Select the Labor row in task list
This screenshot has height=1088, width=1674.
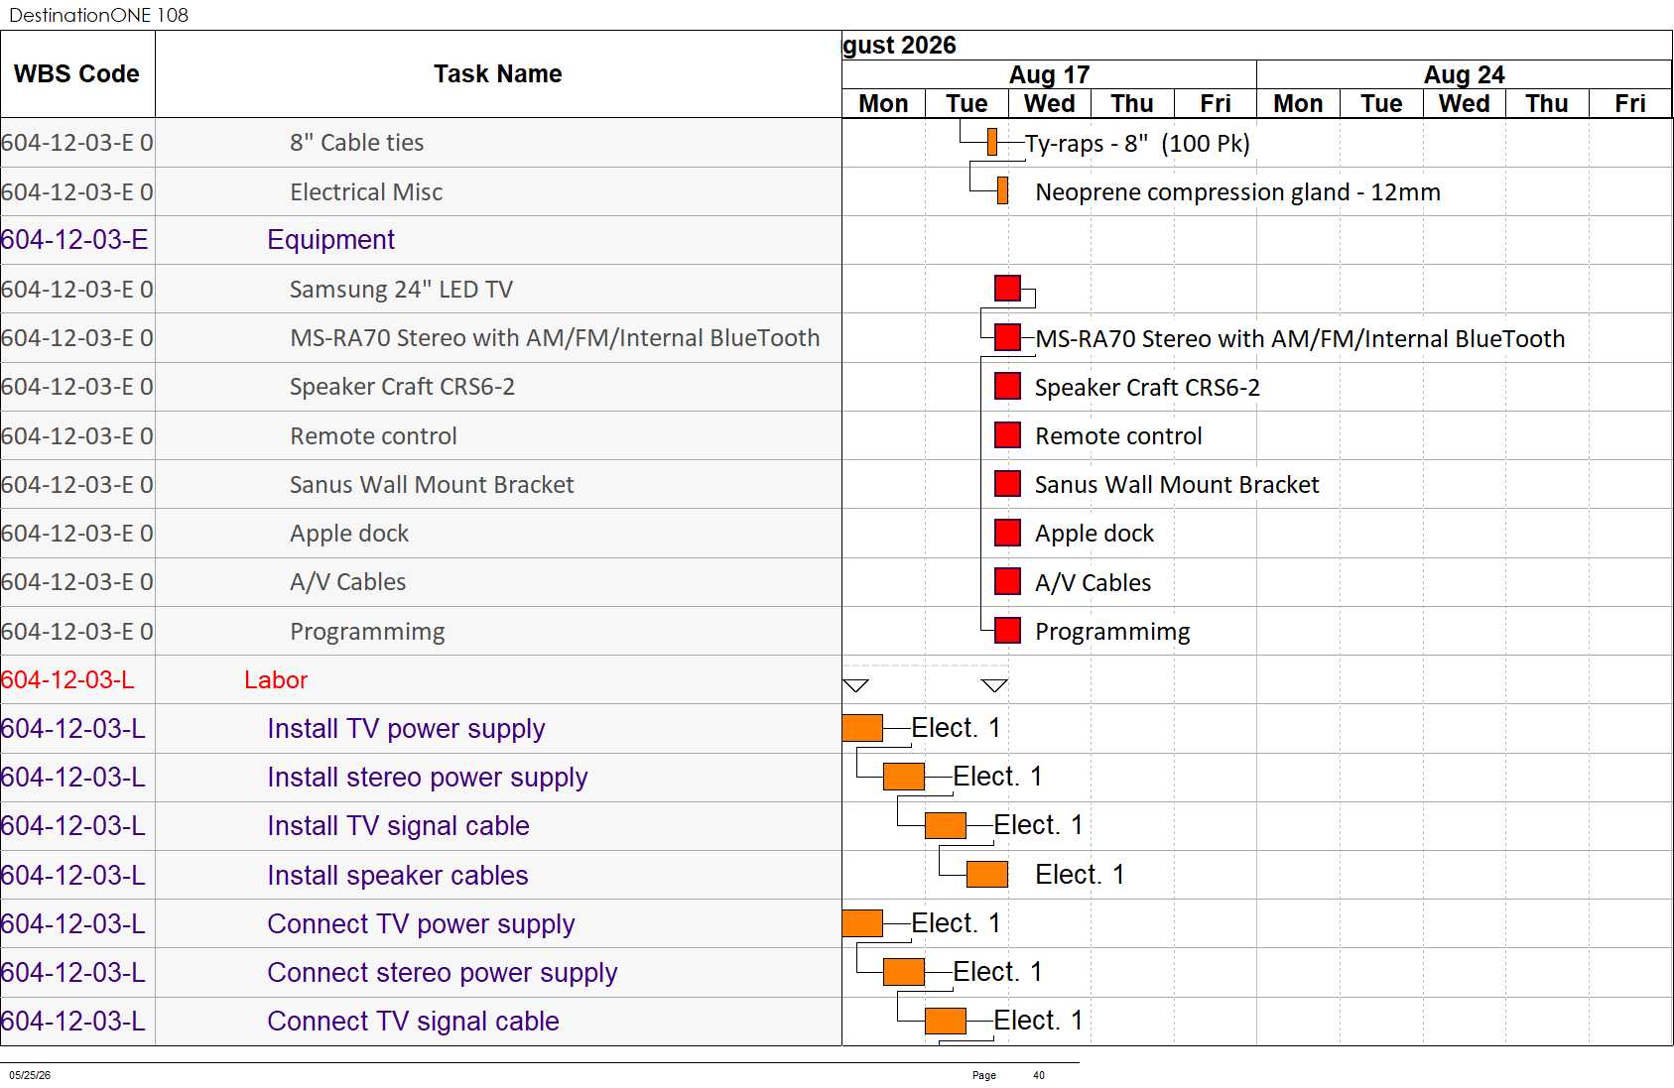pos(421,679)
